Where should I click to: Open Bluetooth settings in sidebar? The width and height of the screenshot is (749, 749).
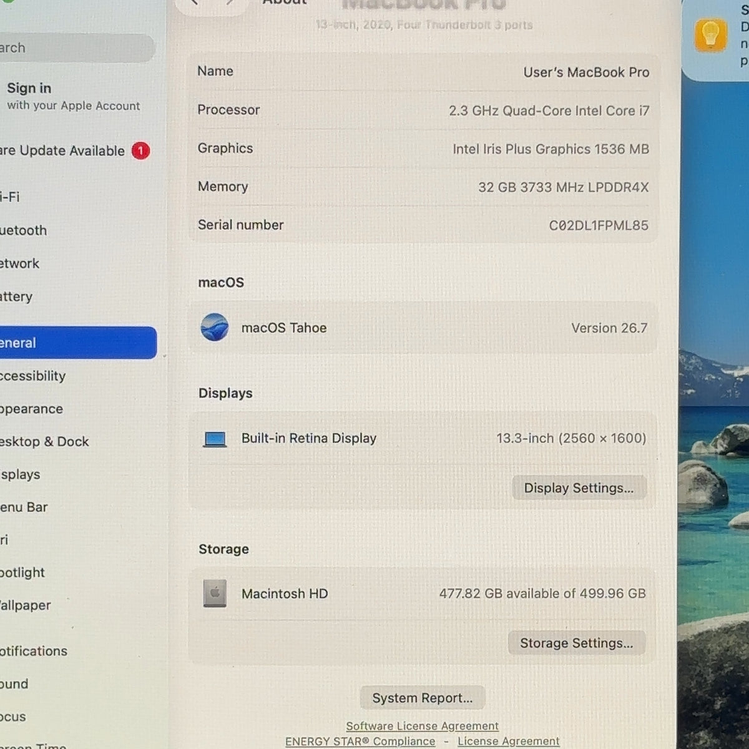[23, 230]
